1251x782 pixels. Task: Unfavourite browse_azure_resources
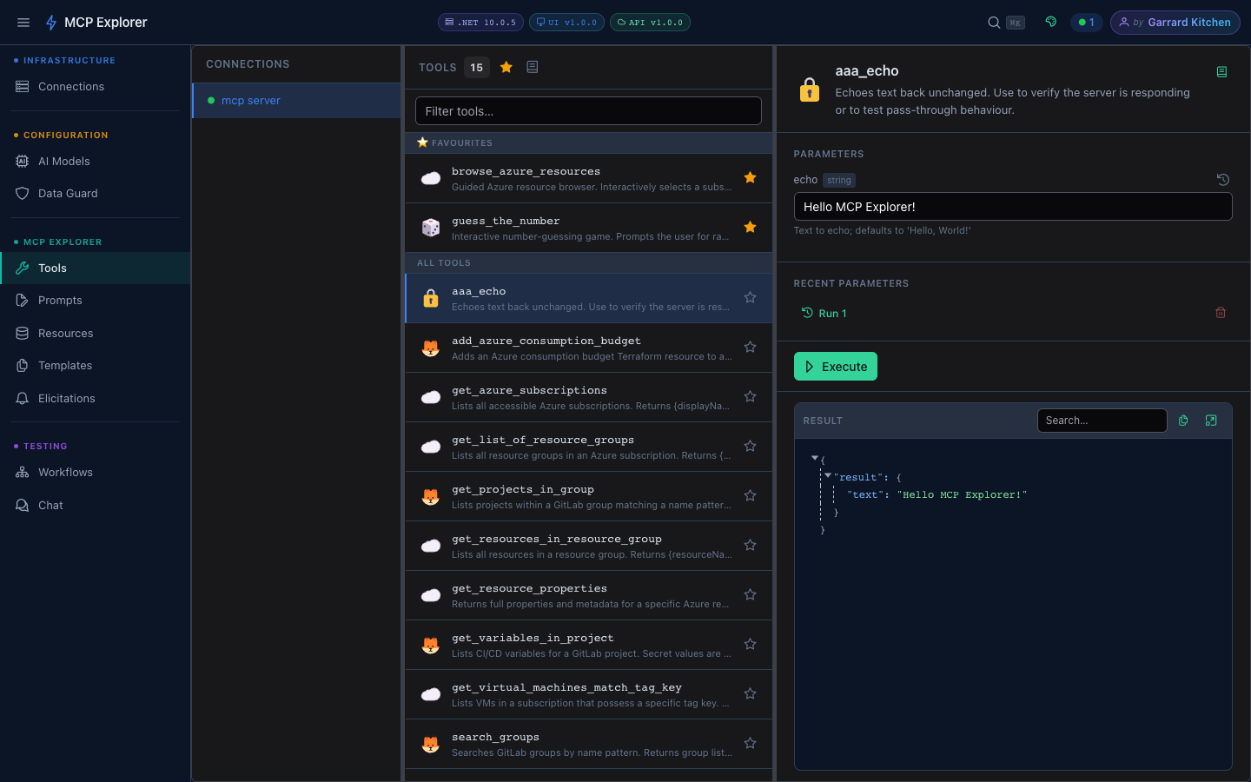(750, 177)
